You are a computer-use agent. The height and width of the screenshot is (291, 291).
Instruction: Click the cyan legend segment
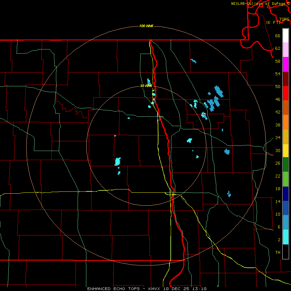pyautogui.click(x=286, y=237)
